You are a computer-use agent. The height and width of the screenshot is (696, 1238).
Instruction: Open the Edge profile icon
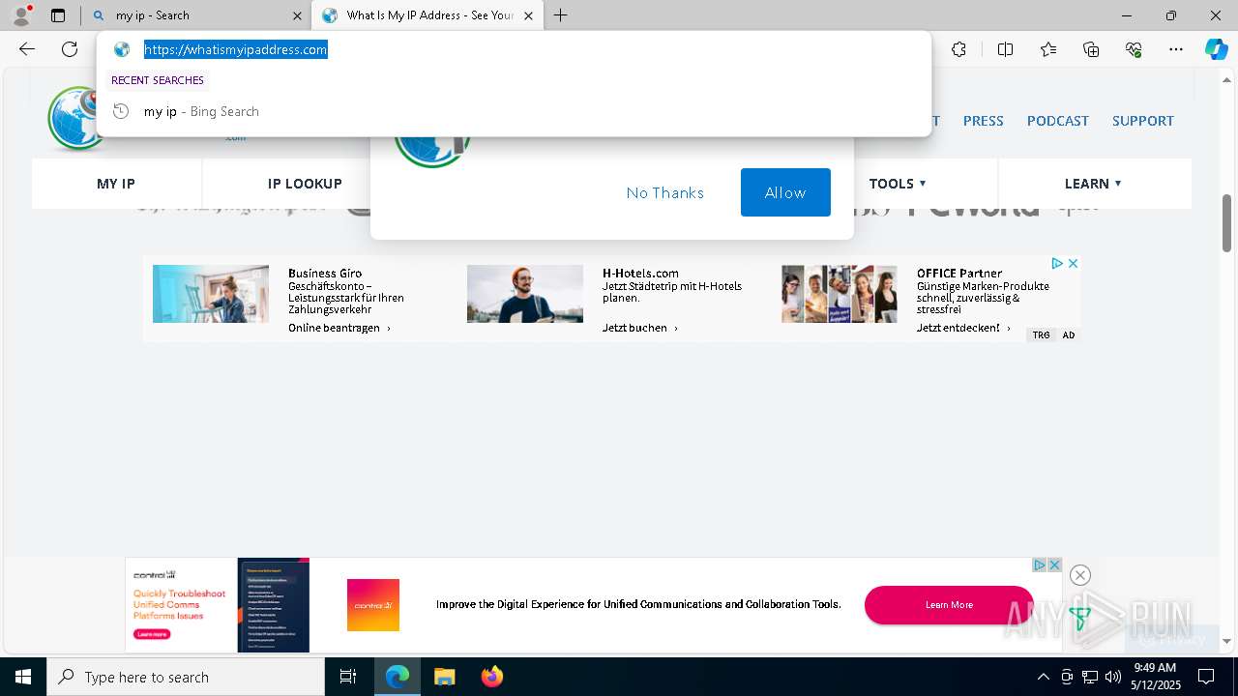coord(21,14)
